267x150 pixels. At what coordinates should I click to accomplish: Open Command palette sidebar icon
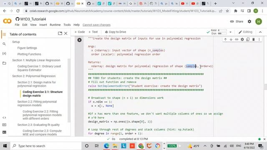tap(4, 125)
